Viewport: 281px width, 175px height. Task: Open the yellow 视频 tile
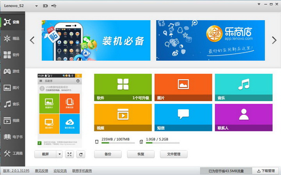point(123,117)
